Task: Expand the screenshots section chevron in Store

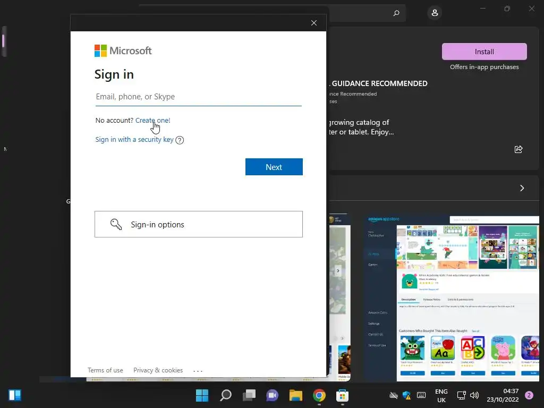Action: [x=522, y=188]
